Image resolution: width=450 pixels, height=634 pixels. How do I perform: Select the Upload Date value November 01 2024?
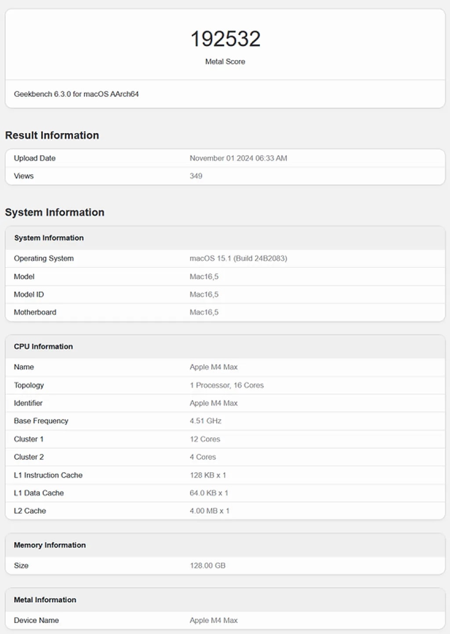point(238,158)
